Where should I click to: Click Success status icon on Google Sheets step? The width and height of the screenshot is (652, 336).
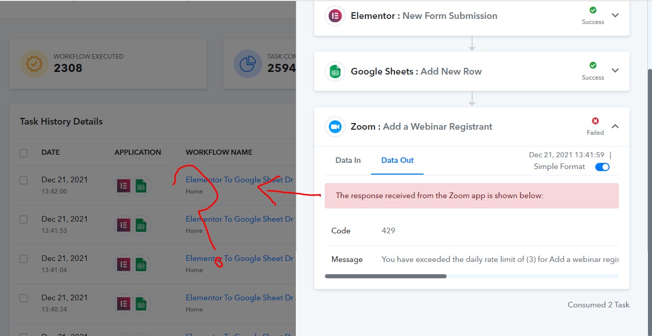[x=593, y=65]
